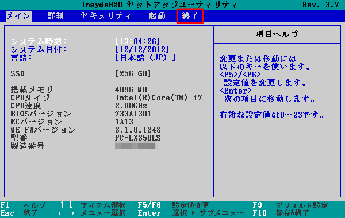Click the Rev. 3.7 revision text
This screenshot has width=345, height=218.
pos(321,5)
